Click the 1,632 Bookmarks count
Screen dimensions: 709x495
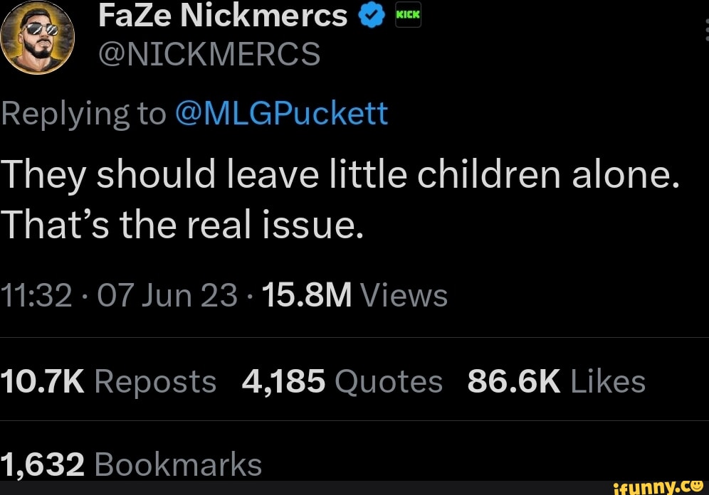(130, 463)
